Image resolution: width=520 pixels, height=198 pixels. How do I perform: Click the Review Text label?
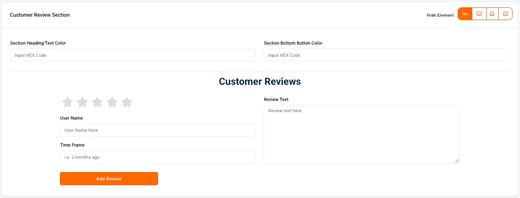click(276, 99)
